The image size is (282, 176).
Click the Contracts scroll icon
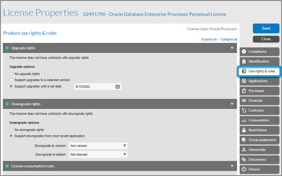coord(244,110)
